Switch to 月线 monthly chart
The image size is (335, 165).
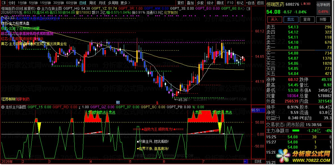[x=102, y=3]
